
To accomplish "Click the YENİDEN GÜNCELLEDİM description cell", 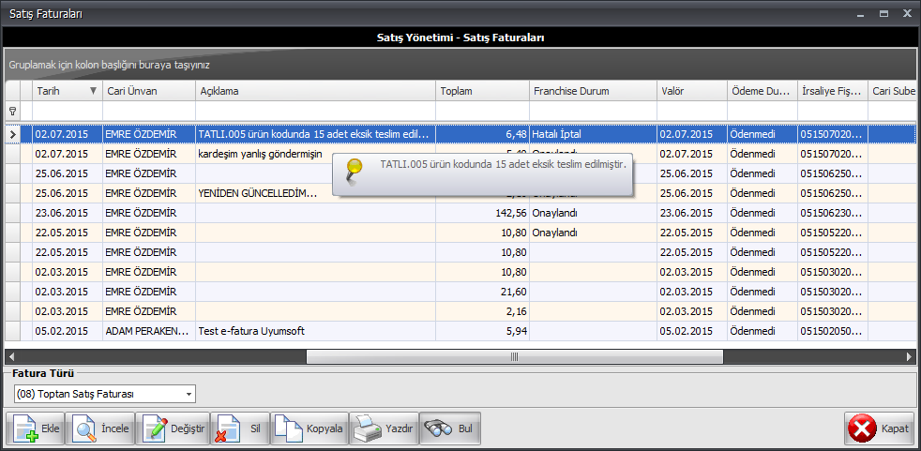I will point(256,193).
